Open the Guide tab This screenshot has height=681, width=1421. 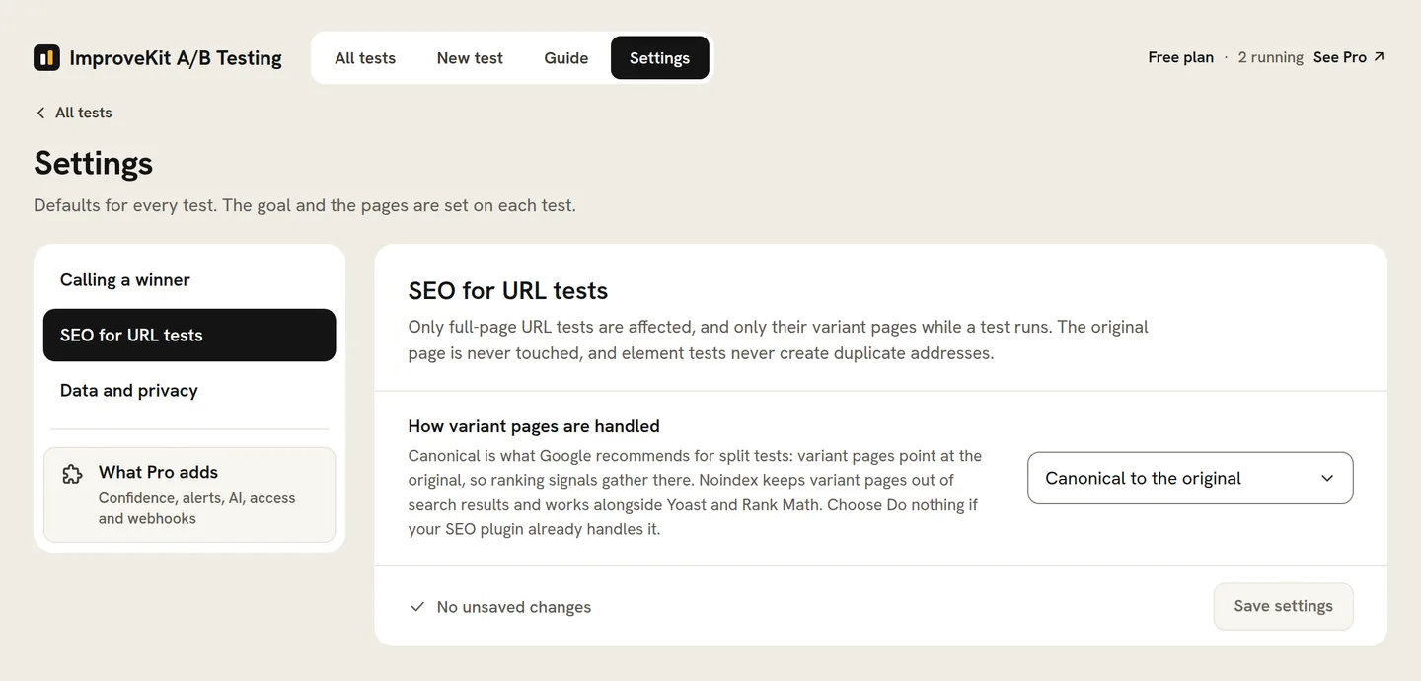(566, 57)
